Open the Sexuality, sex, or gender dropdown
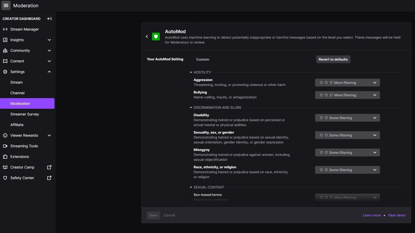415x233 pixels. pos(347,135)
